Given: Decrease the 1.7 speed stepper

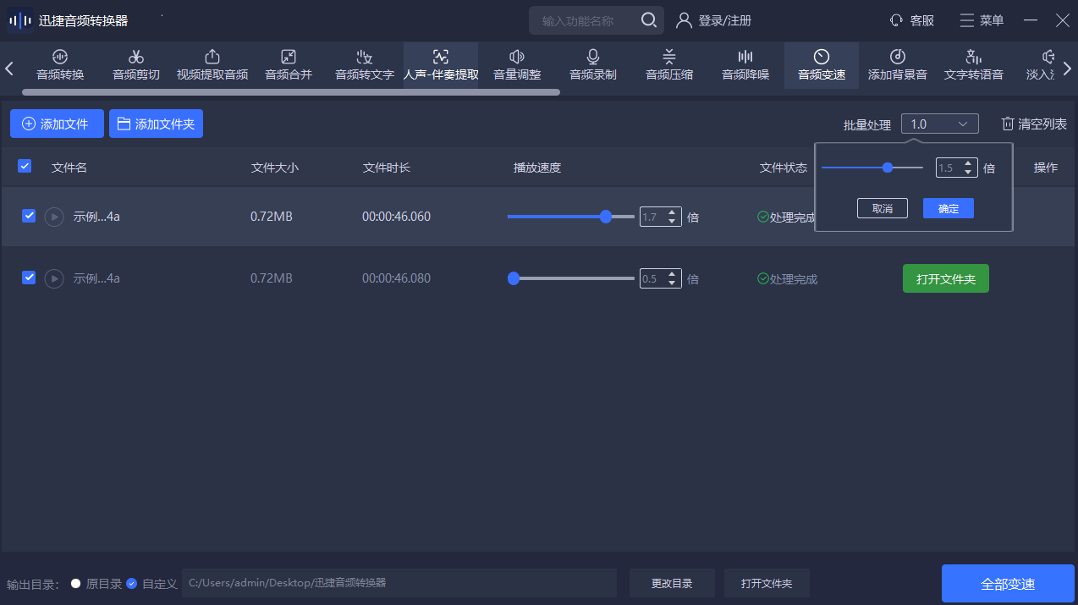Looking at the screenshot, I should click(672, 221).
